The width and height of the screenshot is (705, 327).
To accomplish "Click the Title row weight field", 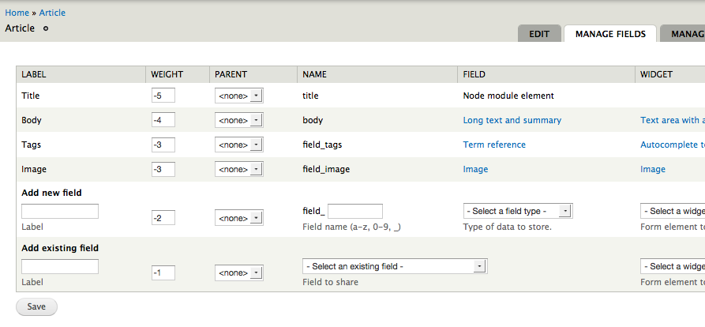I will coord(163,96).
